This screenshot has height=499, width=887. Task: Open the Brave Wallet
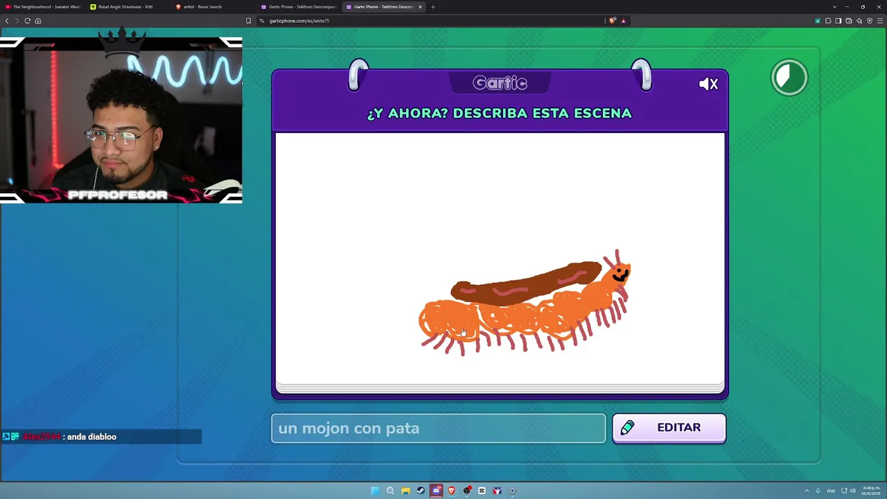pos(849,21)
